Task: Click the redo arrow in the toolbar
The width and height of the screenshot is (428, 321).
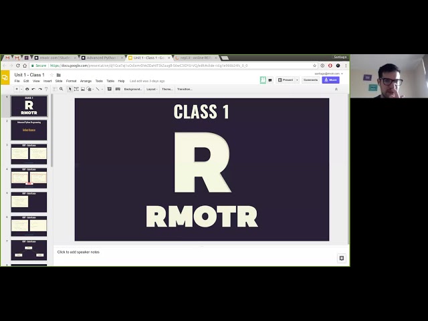Action: (40, 89)
